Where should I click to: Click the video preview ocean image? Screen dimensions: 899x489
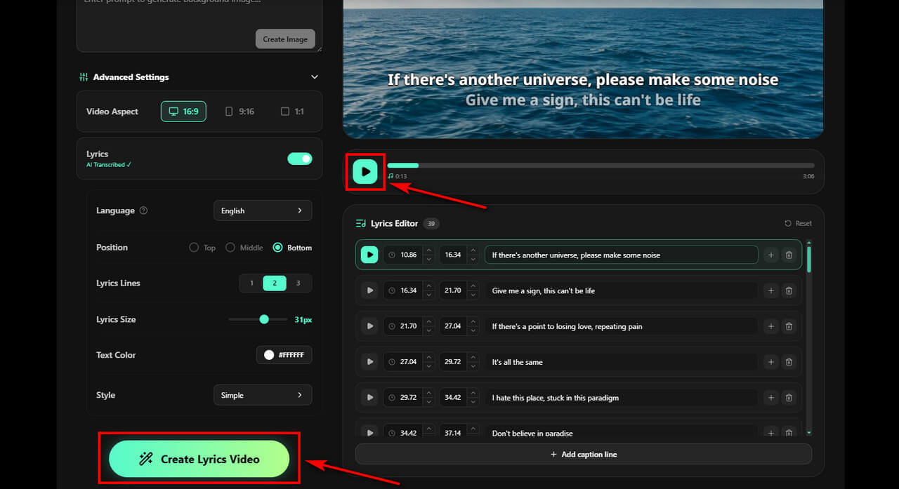[583, 69]
